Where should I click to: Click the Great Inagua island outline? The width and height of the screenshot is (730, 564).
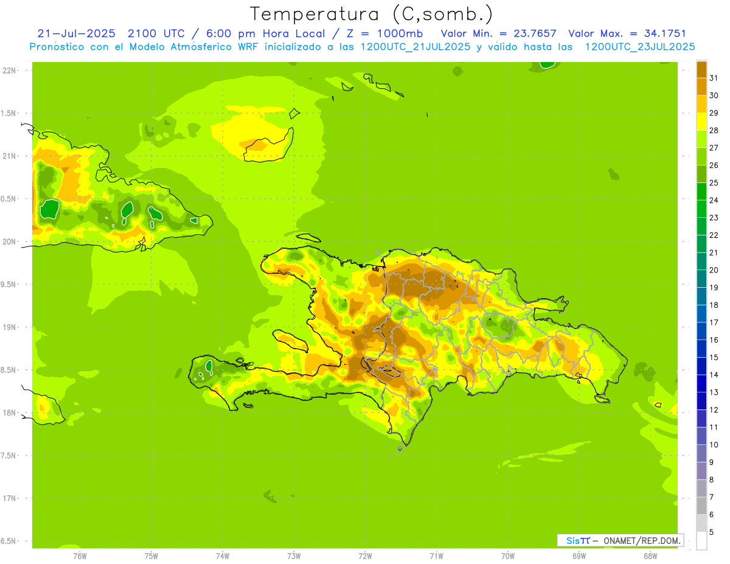(268, 145)
